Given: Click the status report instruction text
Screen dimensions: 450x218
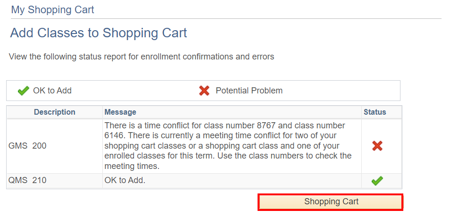Looking at the screenshot, I should pyautogui.click(x=142, y=57).
